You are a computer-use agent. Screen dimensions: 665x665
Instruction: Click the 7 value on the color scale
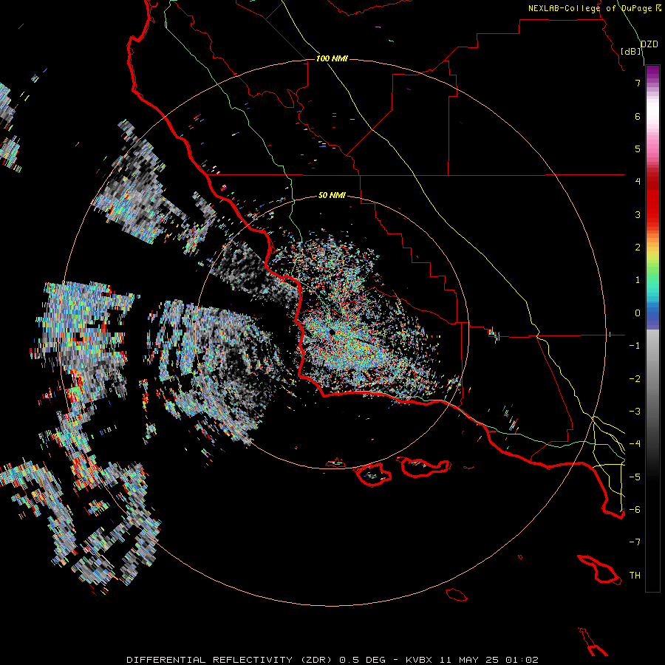tap(638, 83)
